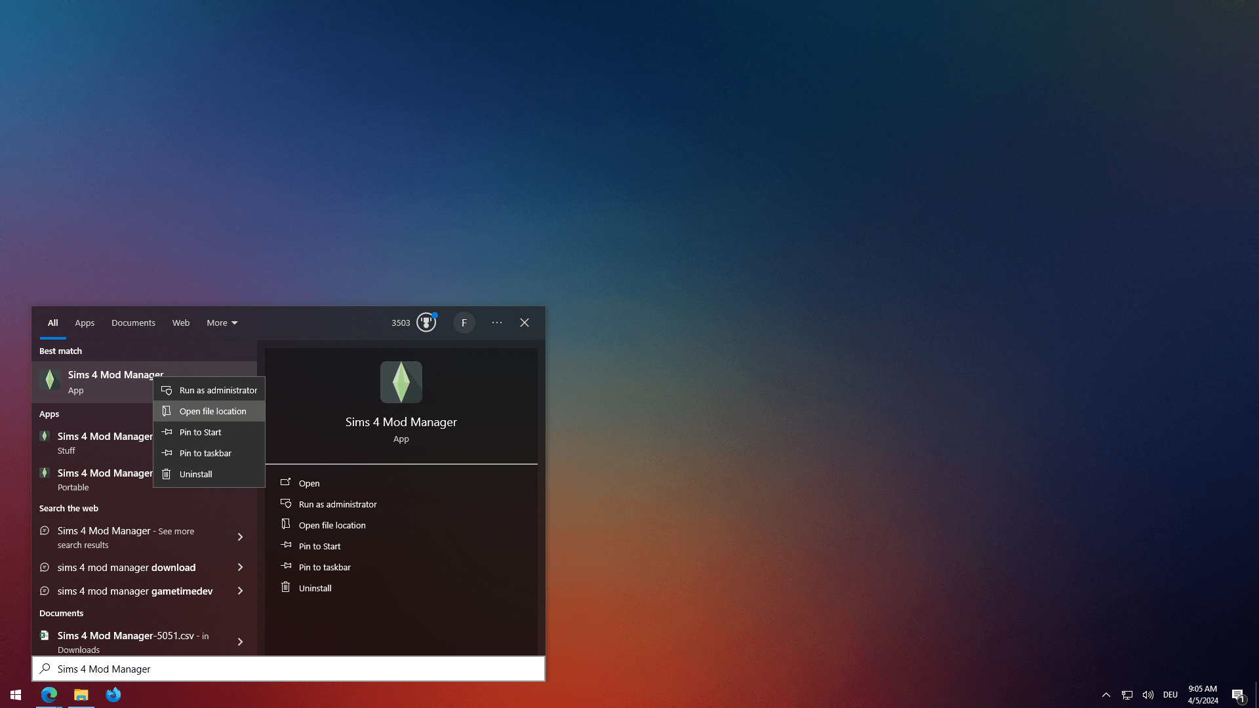Close the search panel
Screen dimensions: 1259x708
525,323
